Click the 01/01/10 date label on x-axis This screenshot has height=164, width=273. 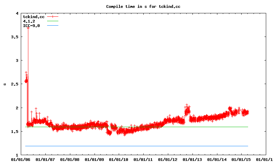coord(119,159)
